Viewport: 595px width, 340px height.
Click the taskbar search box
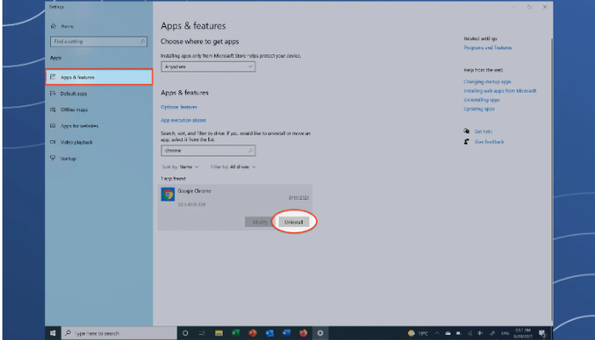coord(119,333)
